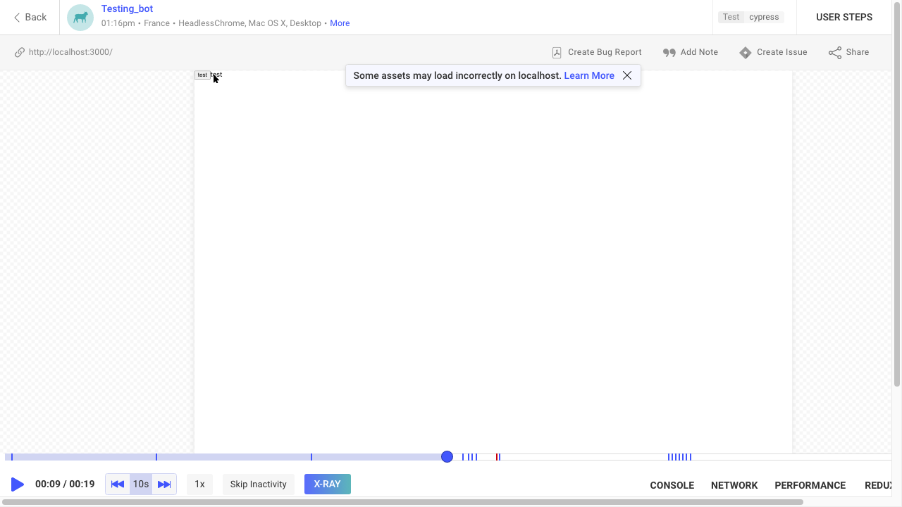Screen dimensions: 902x507
Task: Open the Learn More link
Action: [589, 75]
